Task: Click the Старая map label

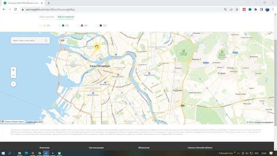Action: [221, 73]
